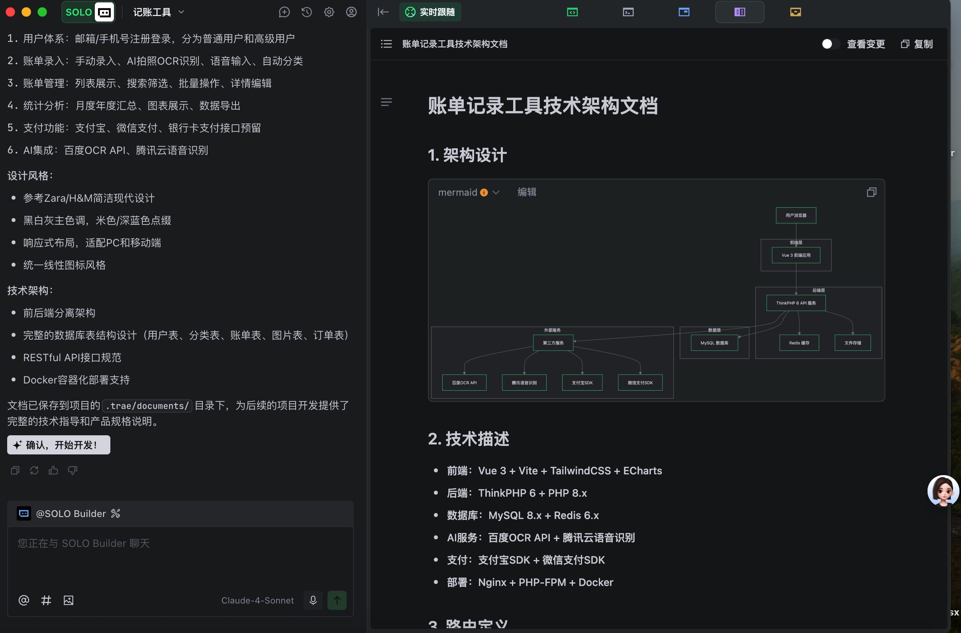Click the .trae/documents/ path text

(x=147, y=405)
